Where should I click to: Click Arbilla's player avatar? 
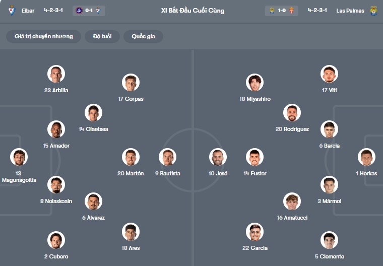point(56,74)
